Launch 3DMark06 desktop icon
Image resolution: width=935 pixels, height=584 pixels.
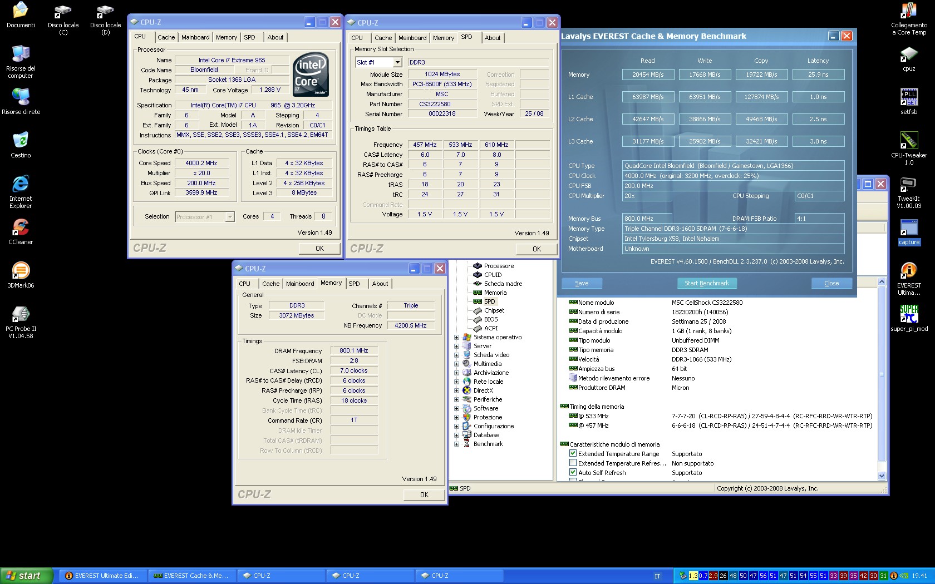(x=21, y=275)
